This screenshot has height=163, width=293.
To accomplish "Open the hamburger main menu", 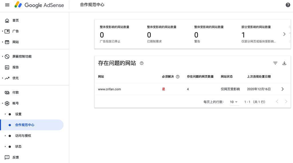I will 7,5.
